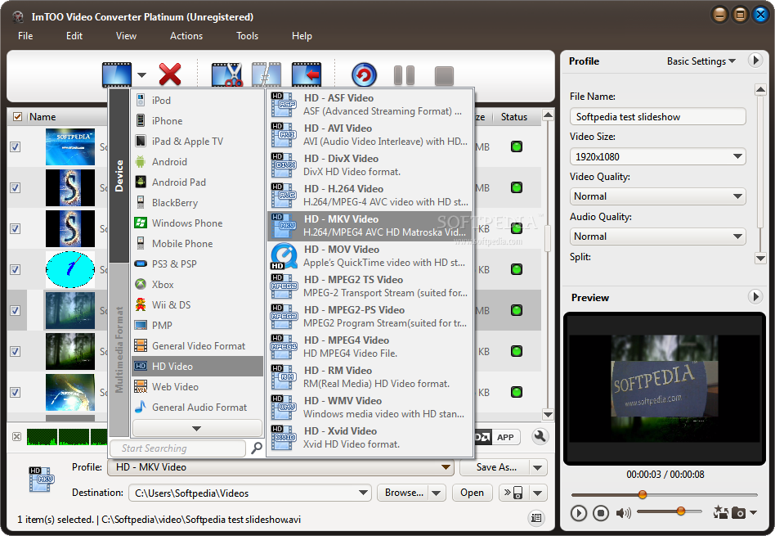
Task: Take a snapshot with camera icon
Action: [738, 513]
